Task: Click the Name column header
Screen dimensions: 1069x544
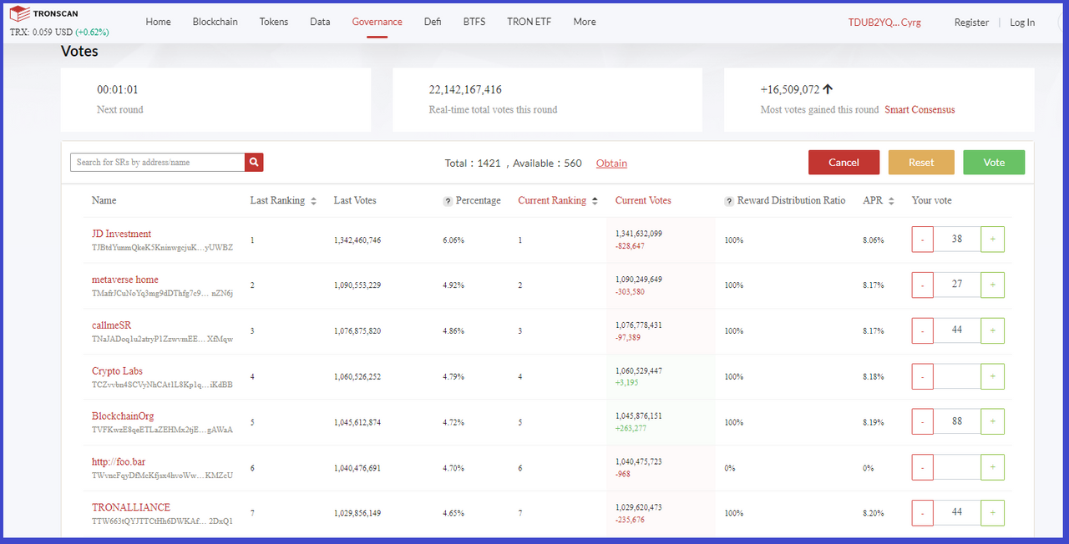Action: pos(104,201)
